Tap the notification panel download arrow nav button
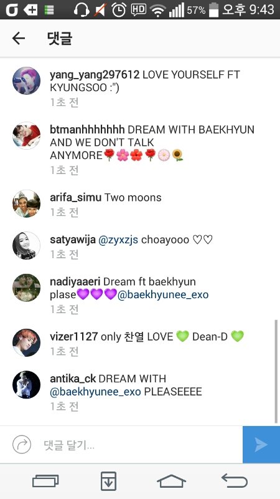 point(108,481)
